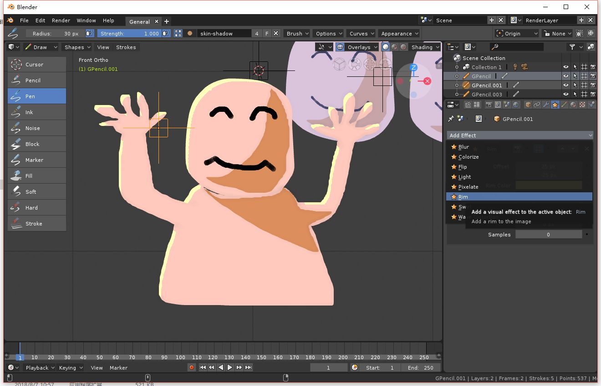Viewport: 601px width, 386px height.
Task: Pick the Marker brush tool
Action: click(x=36, y=160)
